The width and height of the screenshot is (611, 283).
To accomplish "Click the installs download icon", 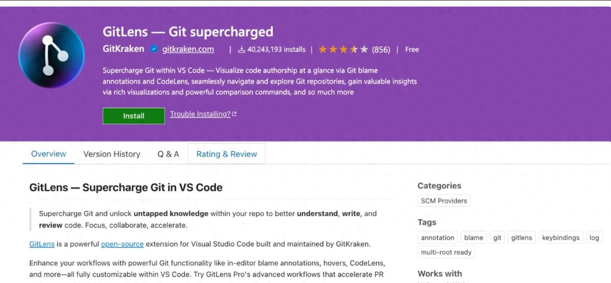I will pyautogui.click(x=242, y=49).
